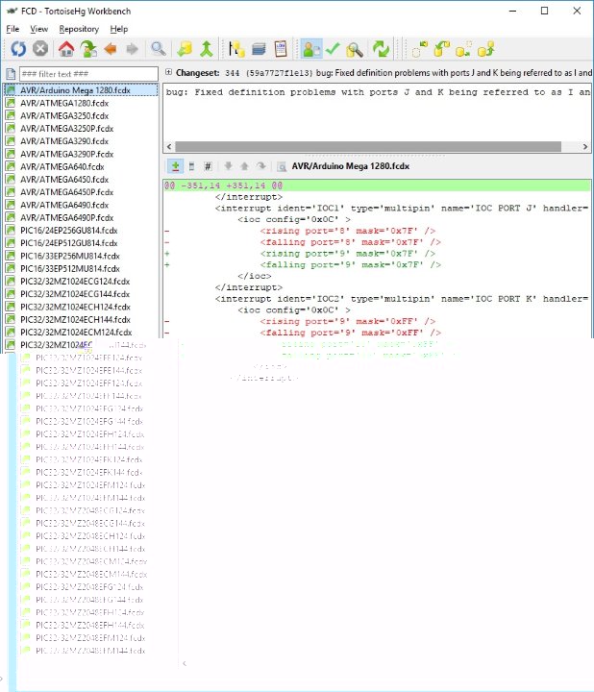Click the next diff down arrow icon

click(x=228, y=166)
